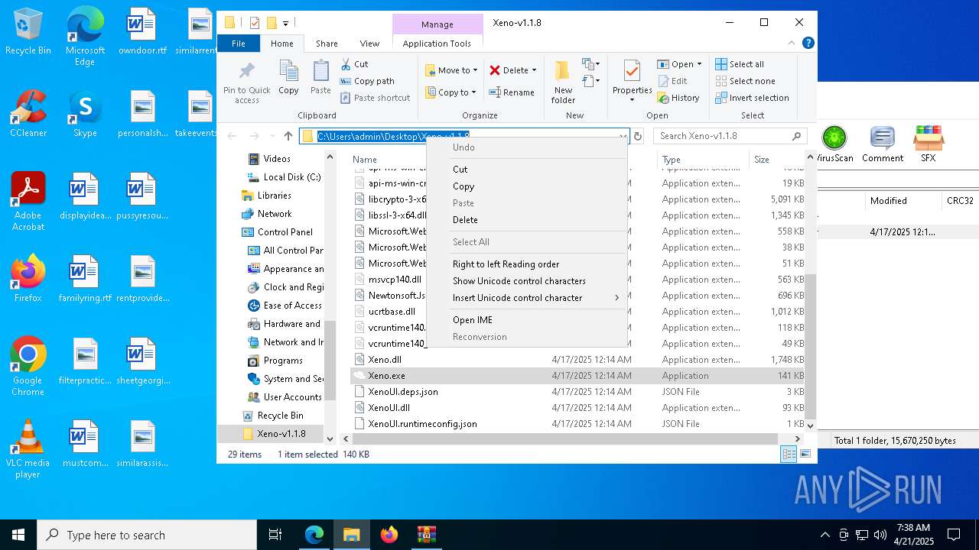Open Microsoft Edge from the taskbar
Screen dimensions: 979x550
pyautogui.click(x=314, y=535)
